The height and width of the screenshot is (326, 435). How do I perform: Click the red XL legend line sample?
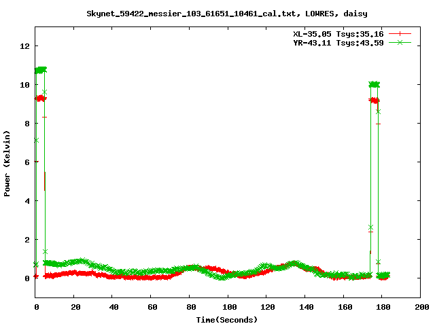pos(400,34)
